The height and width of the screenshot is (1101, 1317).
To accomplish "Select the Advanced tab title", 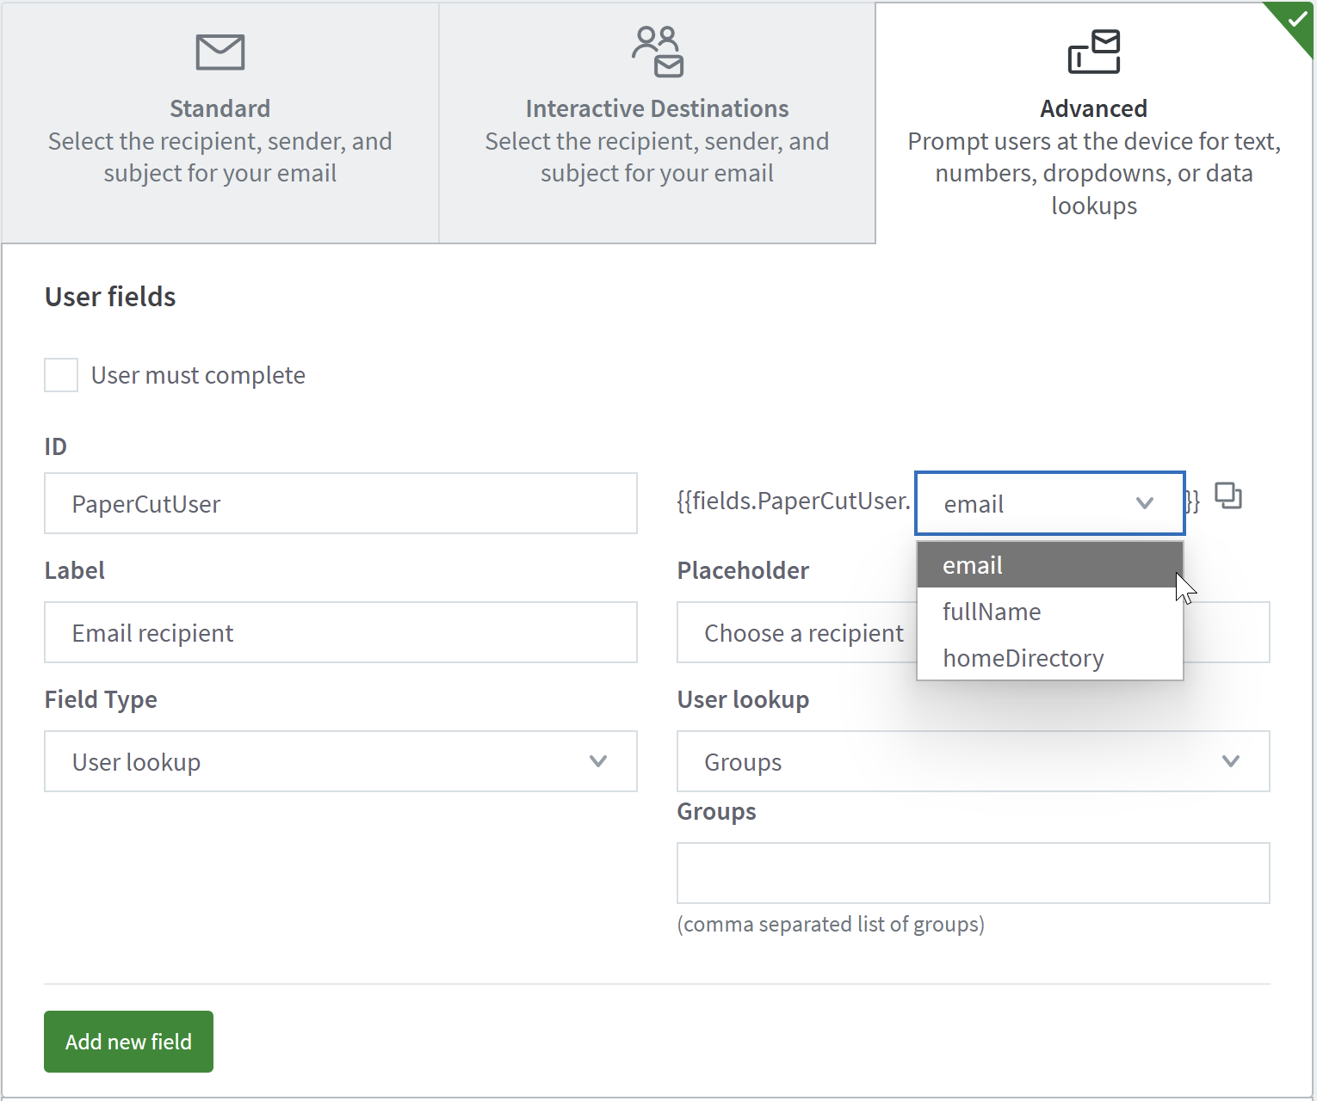I will pyautogui.click(x=1093, y=108).
